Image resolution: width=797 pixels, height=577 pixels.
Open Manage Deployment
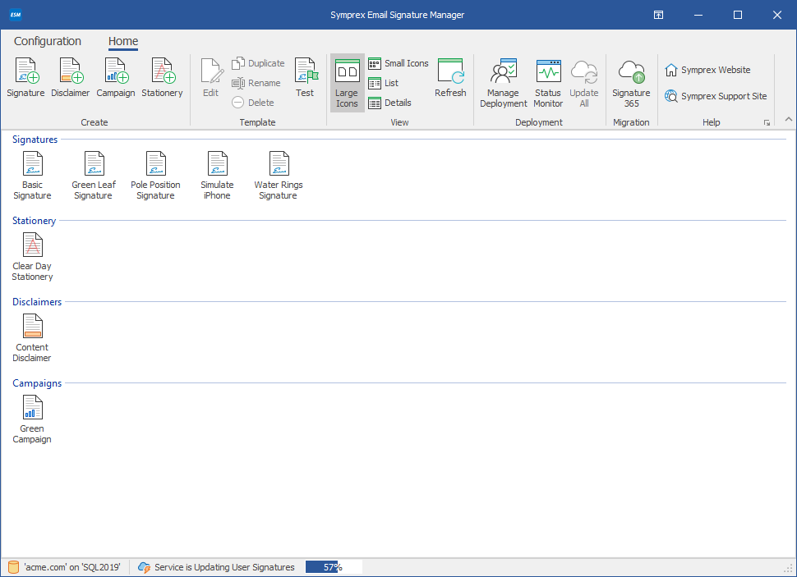click(x=503, y=83)
